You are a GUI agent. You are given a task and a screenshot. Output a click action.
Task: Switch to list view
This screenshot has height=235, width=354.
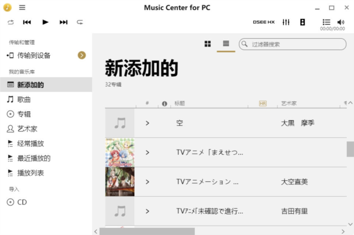[226, 43]
